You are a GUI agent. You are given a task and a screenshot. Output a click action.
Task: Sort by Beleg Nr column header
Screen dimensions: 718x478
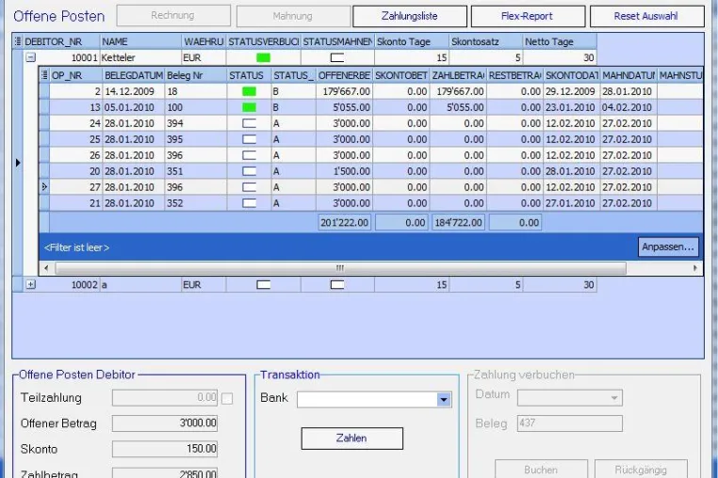[196, 75]
